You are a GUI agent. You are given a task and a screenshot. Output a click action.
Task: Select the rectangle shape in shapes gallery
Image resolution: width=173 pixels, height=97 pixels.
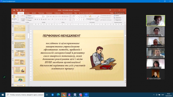pyautogui.click(x=80, y=16)
